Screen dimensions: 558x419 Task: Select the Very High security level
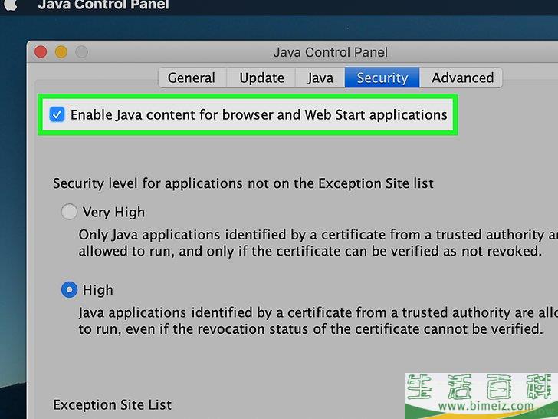click(69, 212)
